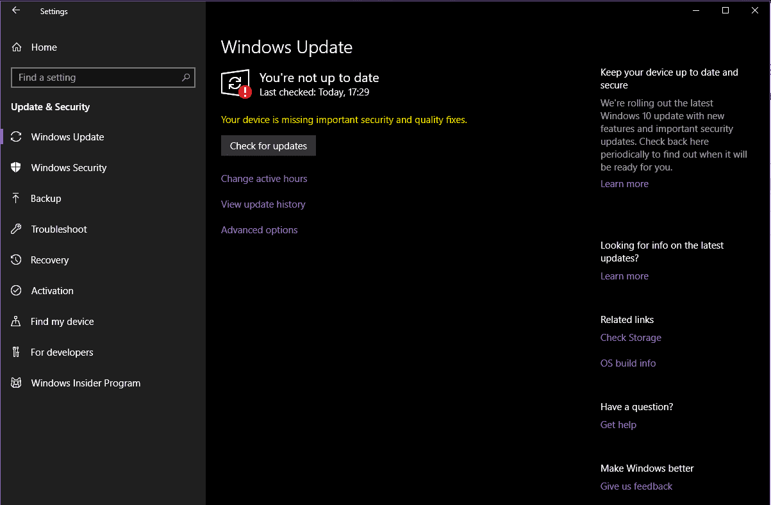Click the Find my device person icon
771x505 pixels.
[x=17, y=321]
